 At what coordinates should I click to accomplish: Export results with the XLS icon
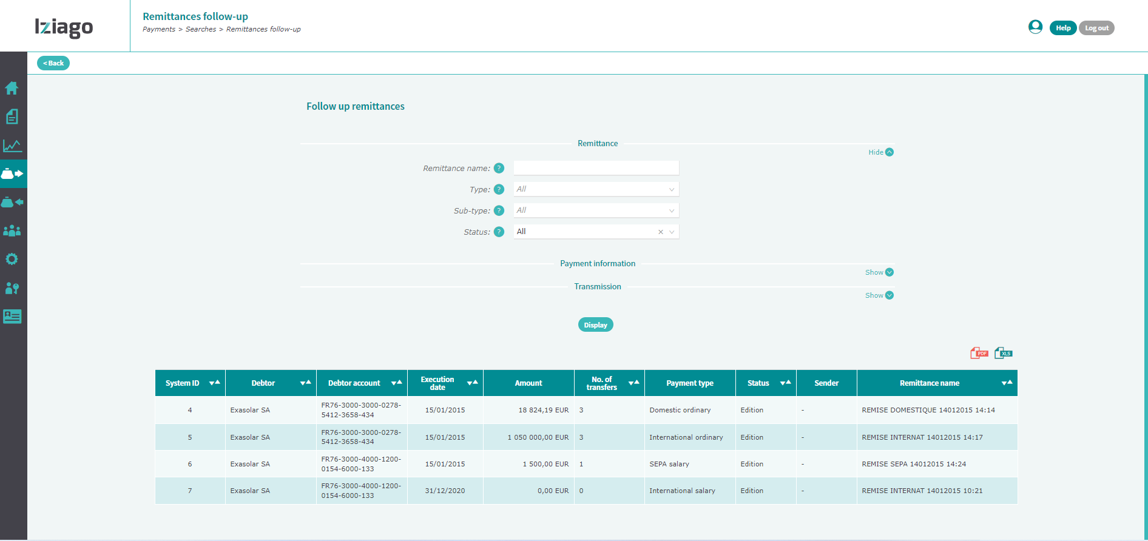[1004, 353]
